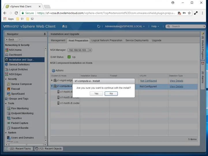Open the Help dropdown menu
The height and width of the screenshot is (156, 208).
(155, 26)
